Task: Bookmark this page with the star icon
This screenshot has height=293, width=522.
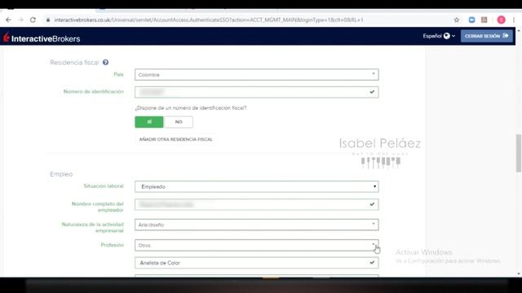Action: click(457, 20)
